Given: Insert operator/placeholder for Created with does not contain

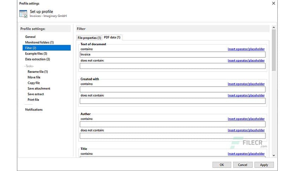Looking at the screenshot, I should click(246, 95).
